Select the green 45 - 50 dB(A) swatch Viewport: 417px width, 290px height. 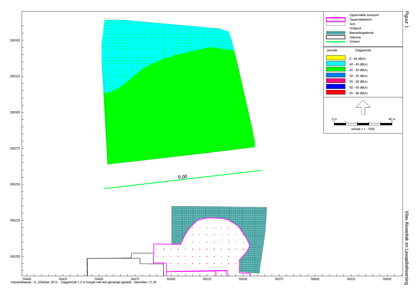[x=335, y=69]
